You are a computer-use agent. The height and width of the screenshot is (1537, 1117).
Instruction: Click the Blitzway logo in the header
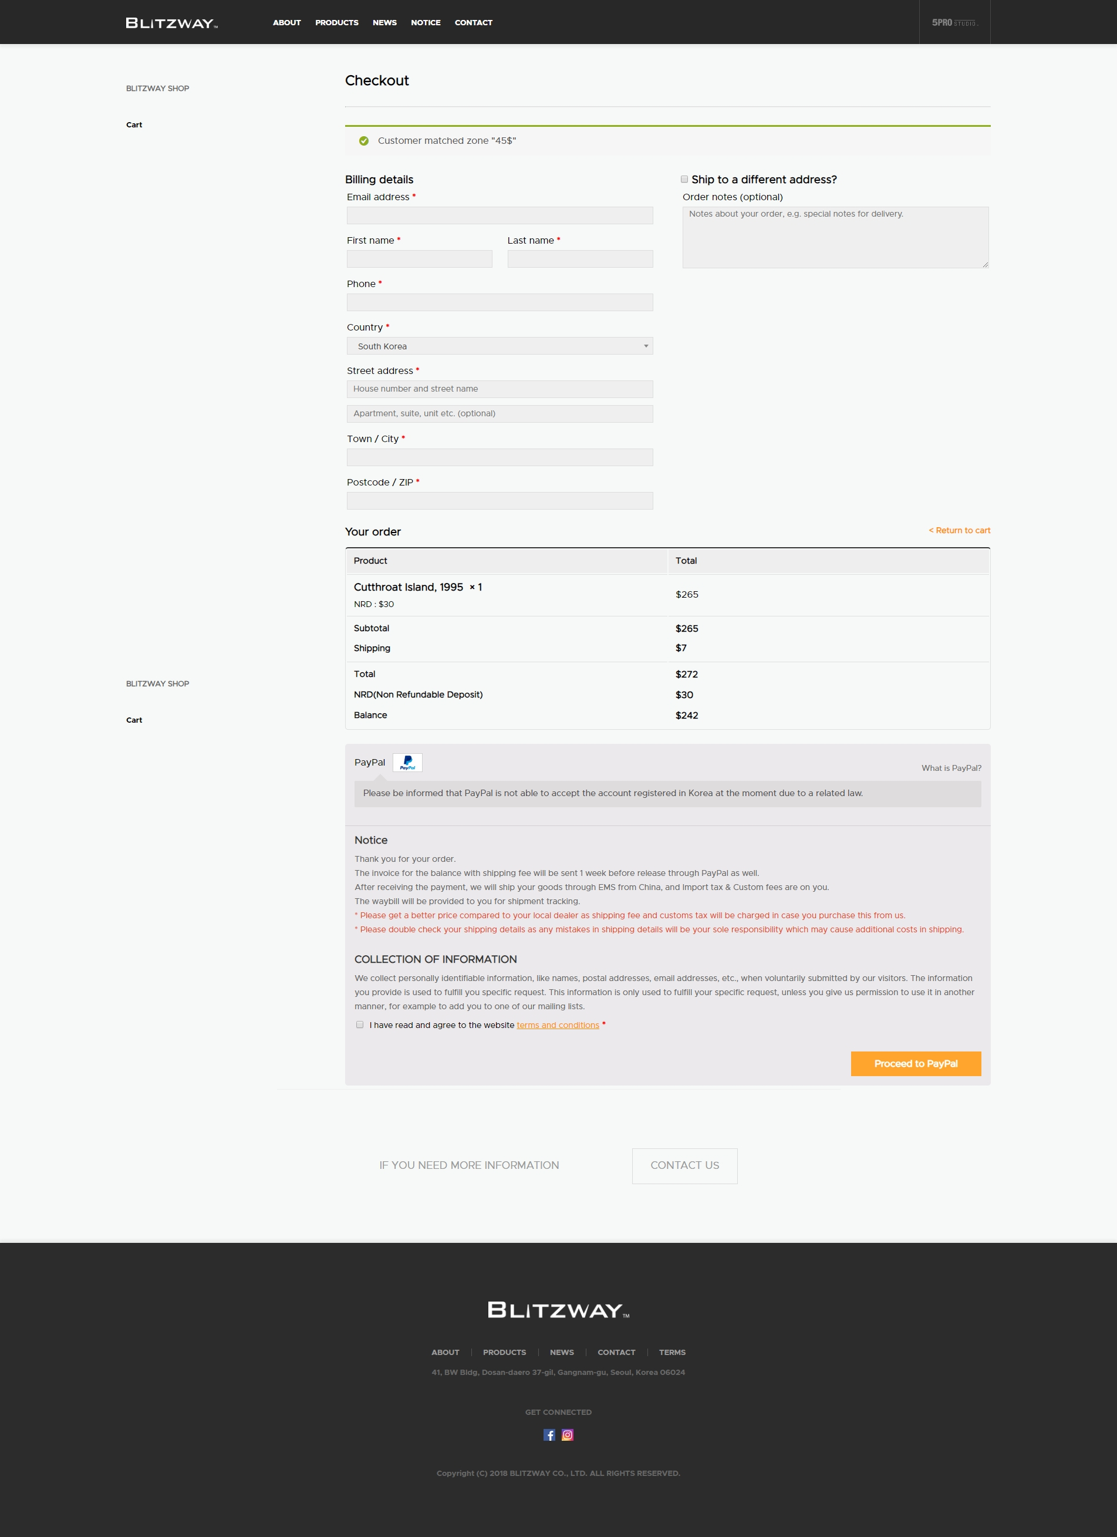tap(171, 23)
